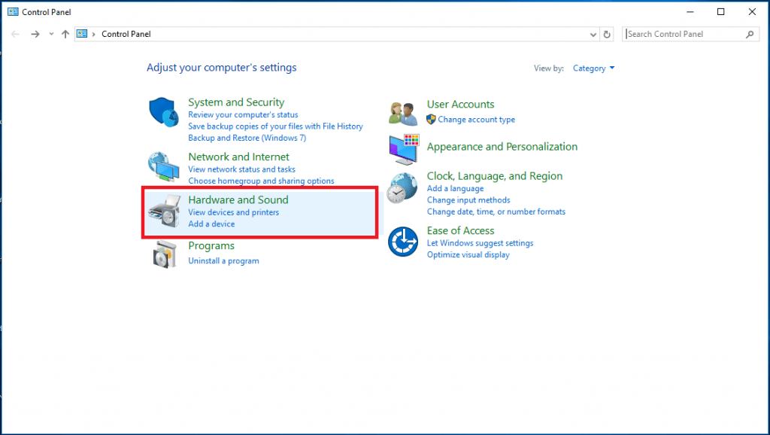Close the Control Panel window
Viewport: 770px width, 435px height.
(x=752, y=12)
